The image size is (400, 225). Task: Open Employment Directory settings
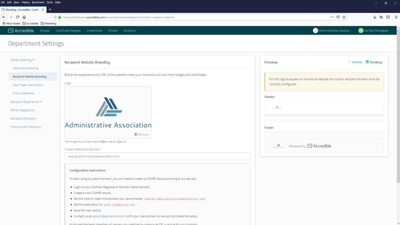pos(26,127)
